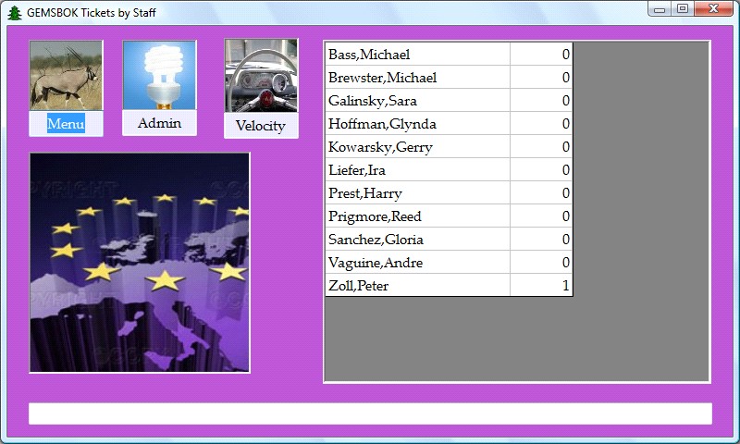This screenshot has width=740, height=444.
Task: Click the Sanchez,Gloria name cell
Action: [x=416, y=240]
